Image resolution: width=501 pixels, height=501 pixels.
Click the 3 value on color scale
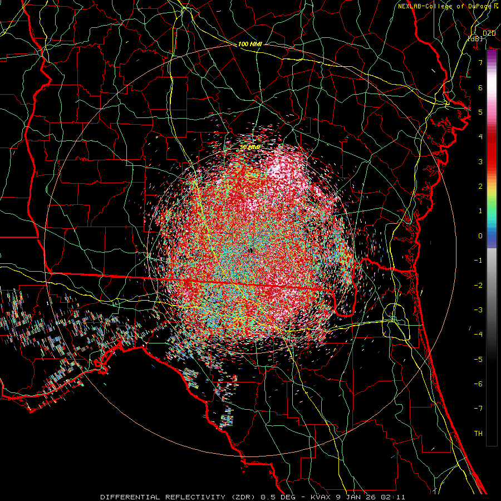[480, 161]
